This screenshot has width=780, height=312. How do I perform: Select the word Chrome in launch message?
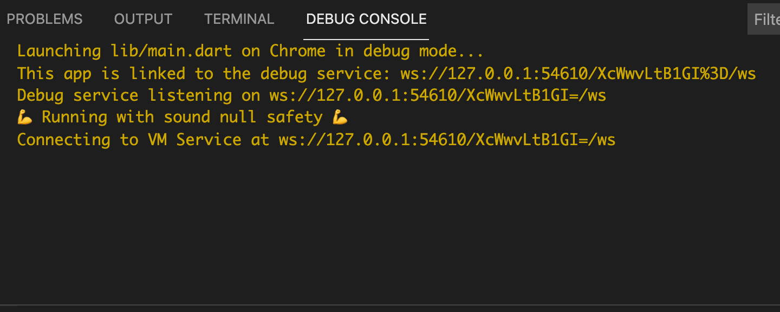click(298, 51)
